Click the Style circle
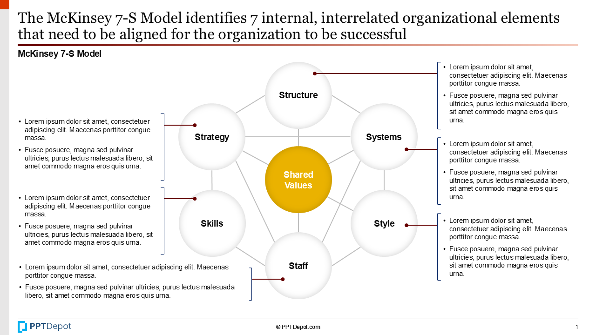Image resolution: width=596 pixels, height=335 pixels. (x=384, y=223)
